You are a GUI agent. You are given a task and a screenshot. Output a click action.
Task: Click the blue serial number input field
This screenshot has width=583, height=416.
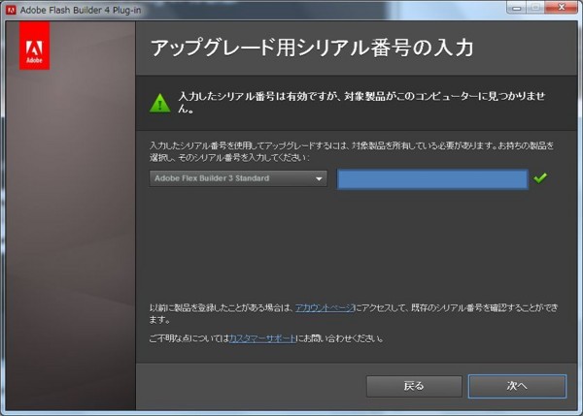pyautogui.click(x=432, y=179)
